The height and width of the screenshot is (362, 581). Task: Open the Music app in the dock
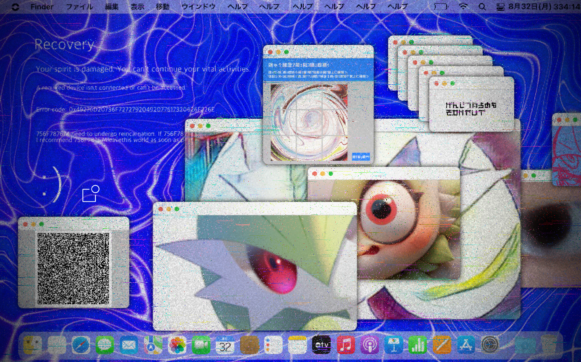(x=346, y=345)
